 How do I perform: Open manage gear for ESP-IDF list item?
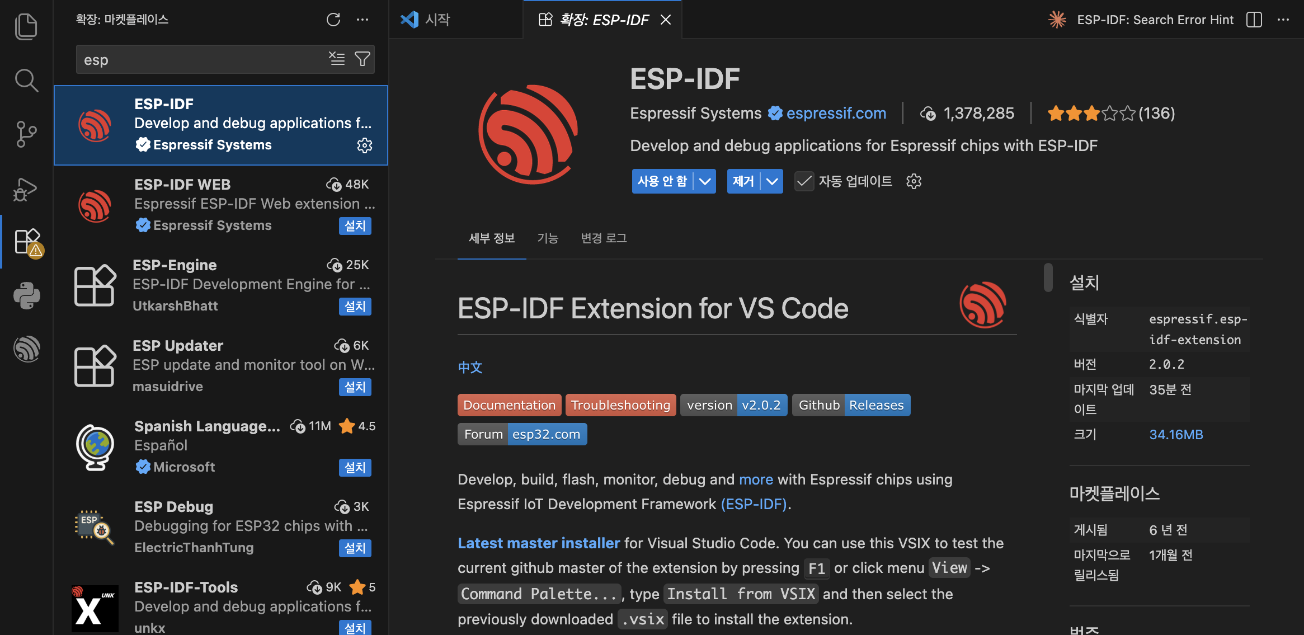(x=365, y=145)
